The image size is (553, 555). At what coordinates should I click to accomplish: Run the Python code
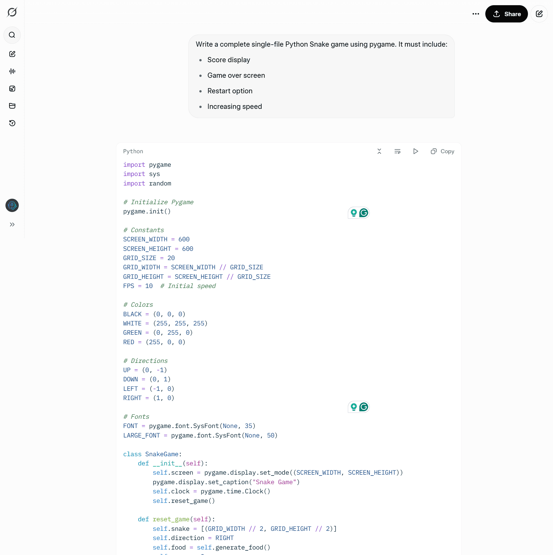click(x=416, y=151)
